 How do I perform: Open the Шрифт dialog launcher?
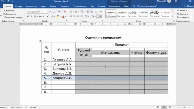(67, 21)
